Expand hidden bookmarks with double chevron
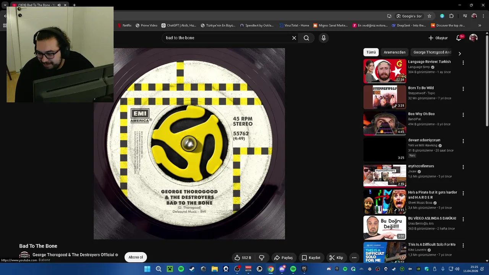489x275 pixels. (x=480, y=26)
